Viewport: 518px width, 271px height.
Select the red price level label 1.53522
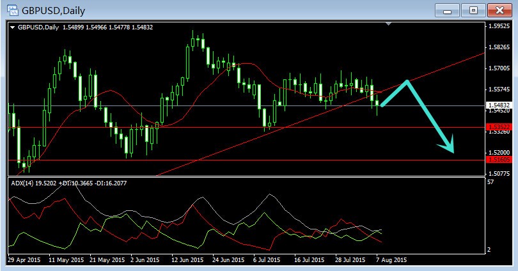pyautogui.click(x=499, y=127)
